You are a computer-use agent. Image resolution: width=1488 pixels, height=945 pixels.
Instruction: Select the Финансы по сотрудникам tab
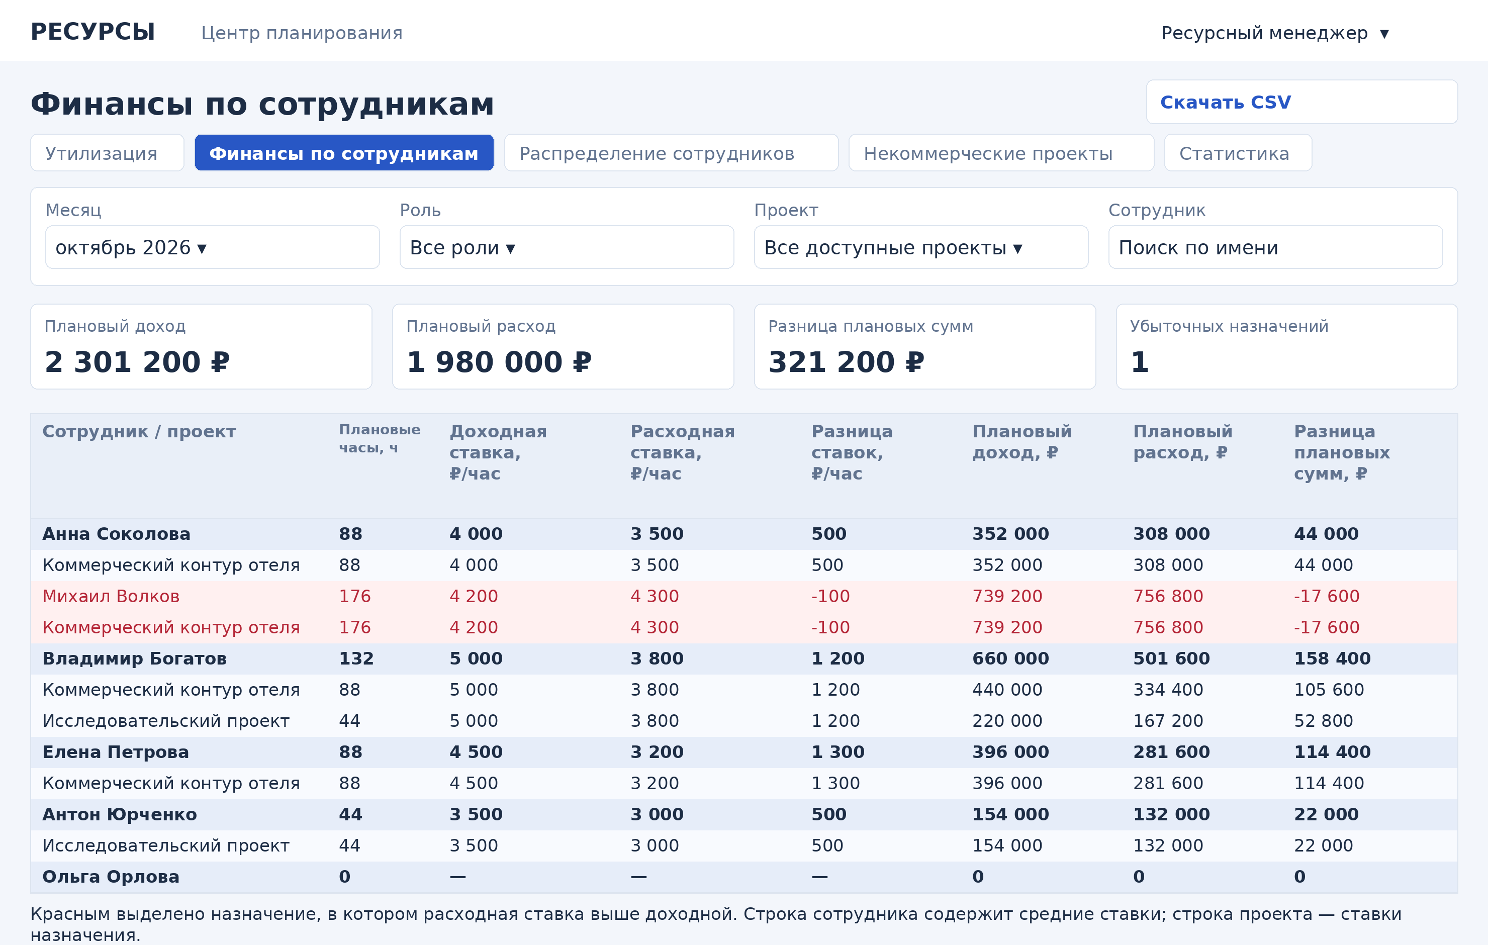344,153
